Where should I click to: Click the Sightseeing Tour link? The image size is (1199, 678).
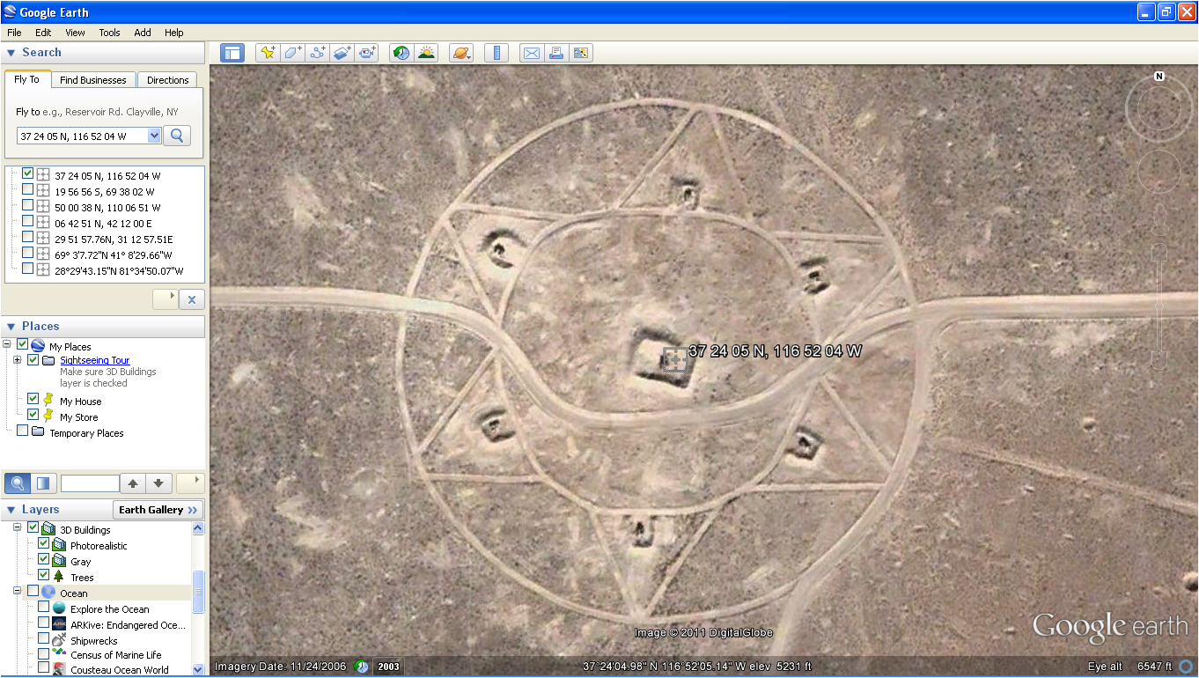click(94, 359)
